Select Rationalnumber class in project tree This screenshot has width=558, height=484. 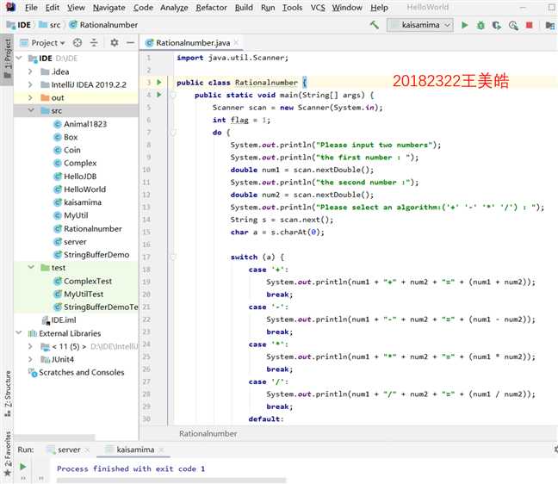87,228
